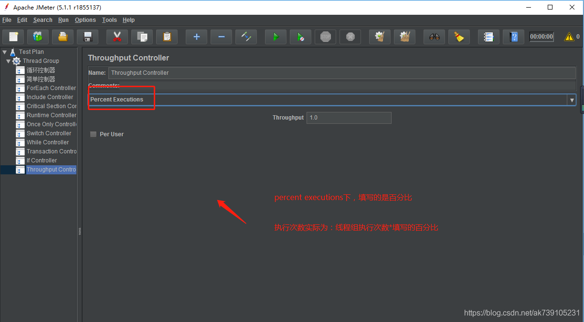Click Start no pauses icon
Screen dimensions: 584x322
(x=300, y=37)
